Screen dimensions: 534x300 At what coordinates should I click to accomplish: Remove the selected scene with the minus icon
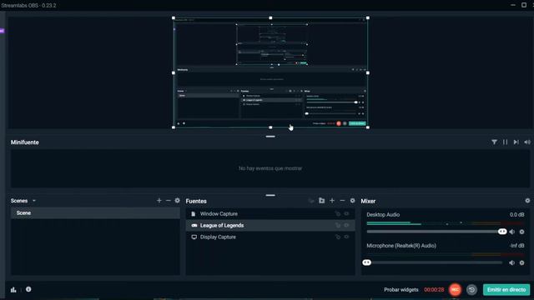[x=169, y=201]
